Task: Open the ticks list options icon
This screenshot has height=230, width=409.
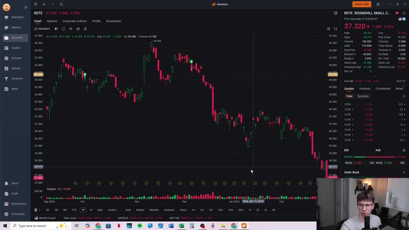Action: pyautogui.click(x=404, y=96)
